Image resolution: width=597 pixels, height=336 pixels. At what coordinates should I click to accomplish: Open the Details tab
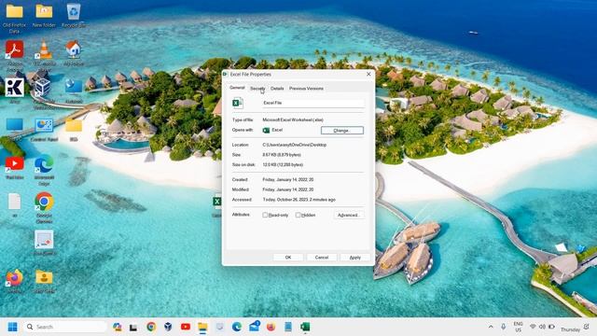point(277,89)
